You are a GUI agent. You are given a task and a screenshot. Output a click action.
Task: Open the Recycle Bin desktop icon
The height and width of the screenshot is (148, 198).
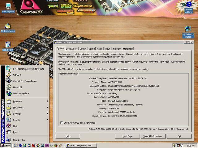[7, 46]
